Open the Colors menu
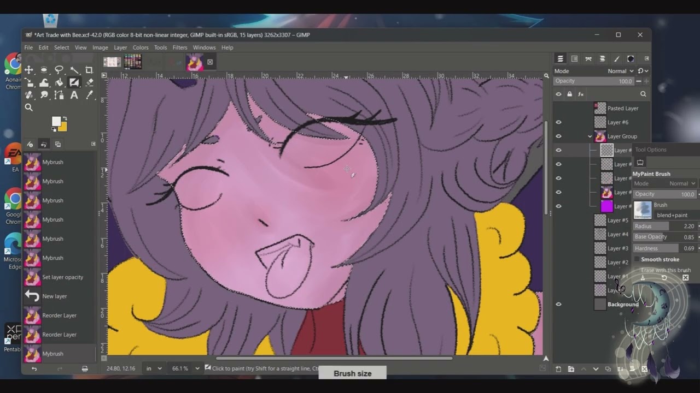 (141, 47)
